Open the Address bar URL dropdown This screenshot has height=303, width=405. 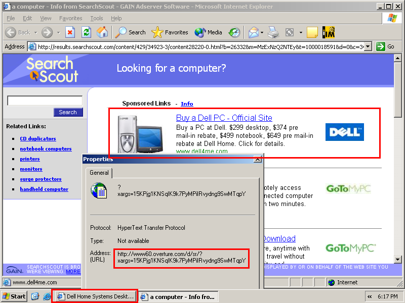pos(368,46)
